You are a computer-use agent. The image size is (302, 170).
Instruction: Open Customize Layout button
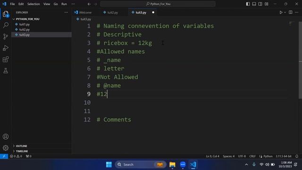coord(266,4)
